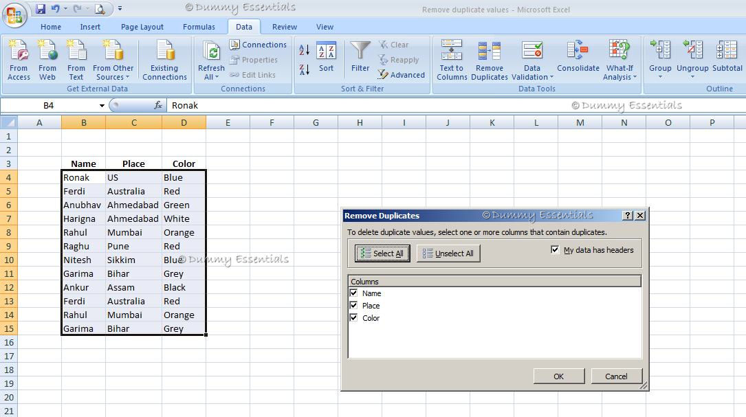Screen dimensions: 746x417
Task: Click the Consolidate tool
Action: (x=578, y=57)
